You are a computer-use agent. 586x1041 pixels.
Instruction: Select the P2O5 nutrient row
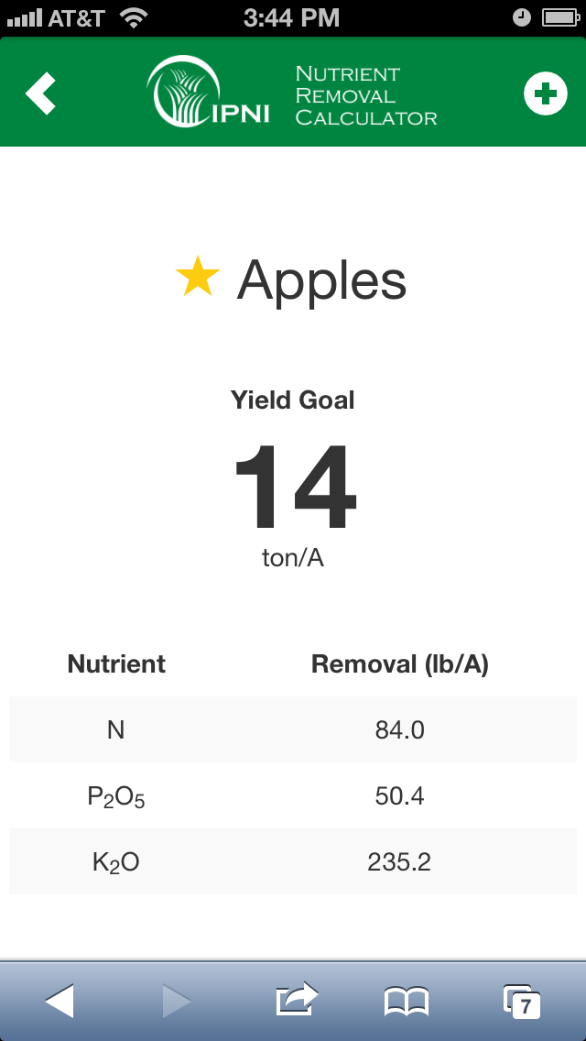pyautogui.click(x=293, y=795)
